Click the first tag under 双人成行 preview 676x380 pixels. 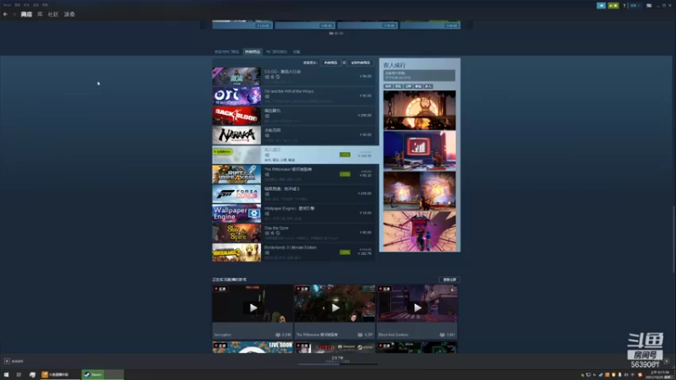388,86
